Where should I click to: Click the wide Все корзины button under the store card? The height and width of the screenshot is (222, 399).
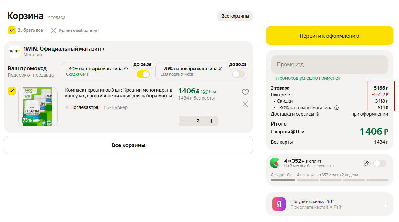tap(129, 145)
